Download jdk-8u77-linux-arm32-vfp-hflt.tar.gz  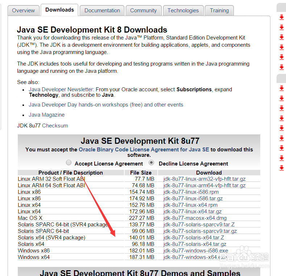(x=204, y=179)
